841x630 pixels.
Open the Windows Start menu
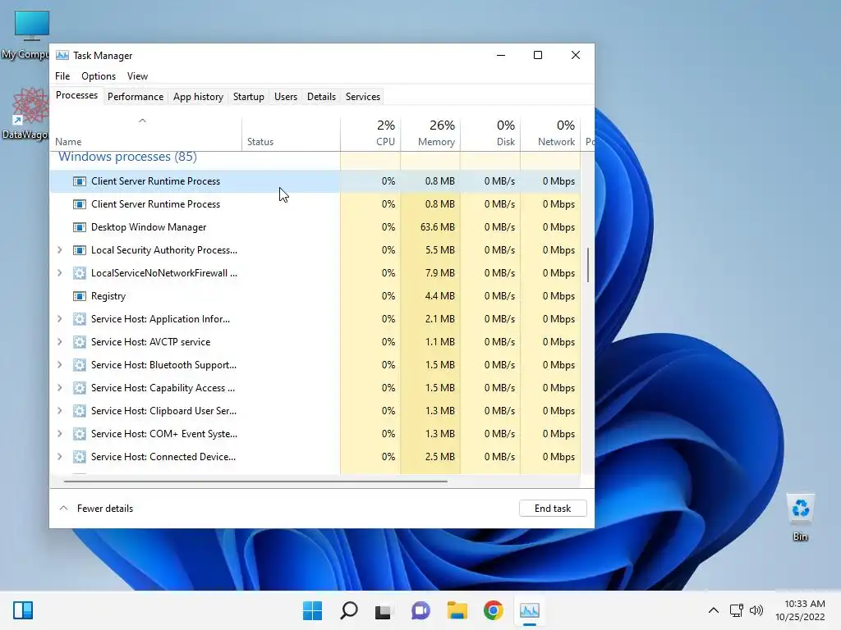(312, 610)
